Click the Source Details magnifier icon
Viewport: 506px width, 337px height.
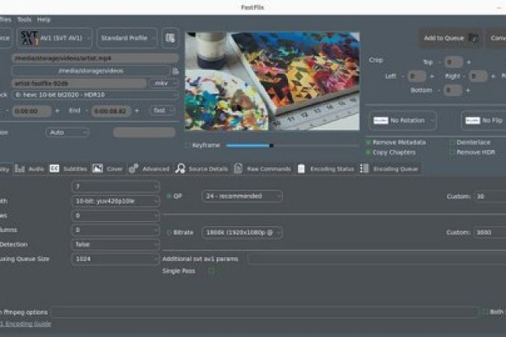(x=180, y=168)
